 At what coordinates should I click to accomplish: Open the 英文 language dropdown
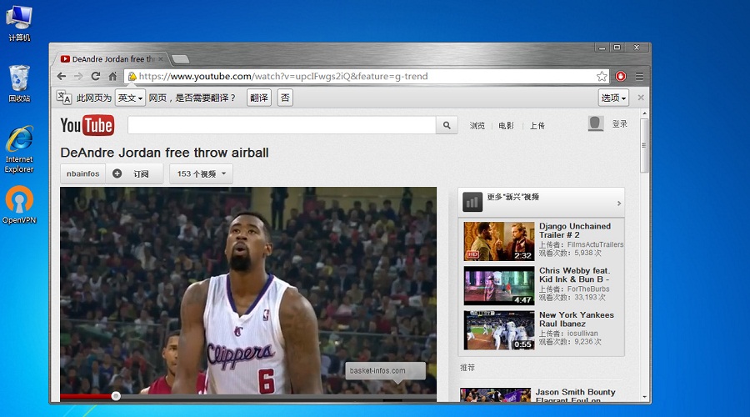pyautogui.click(x=130, y=98)
